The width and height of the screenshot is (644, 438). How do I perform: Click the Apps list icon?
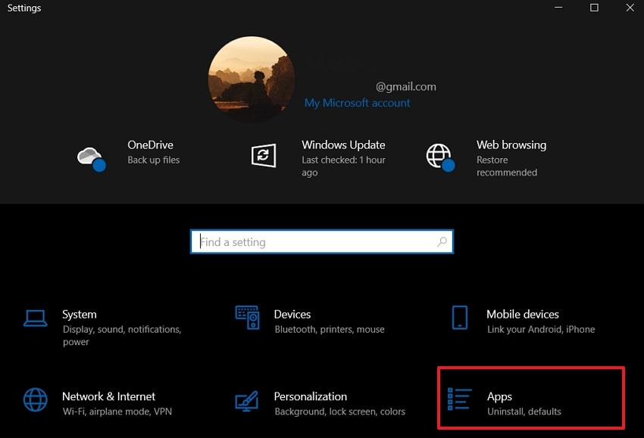[x=460, y=399]
